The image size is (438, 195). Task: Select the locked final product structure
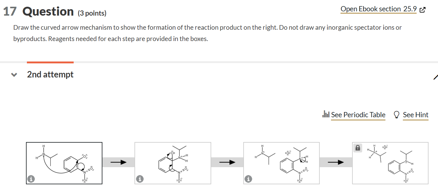pyautogui.click(x=390, y=163)
